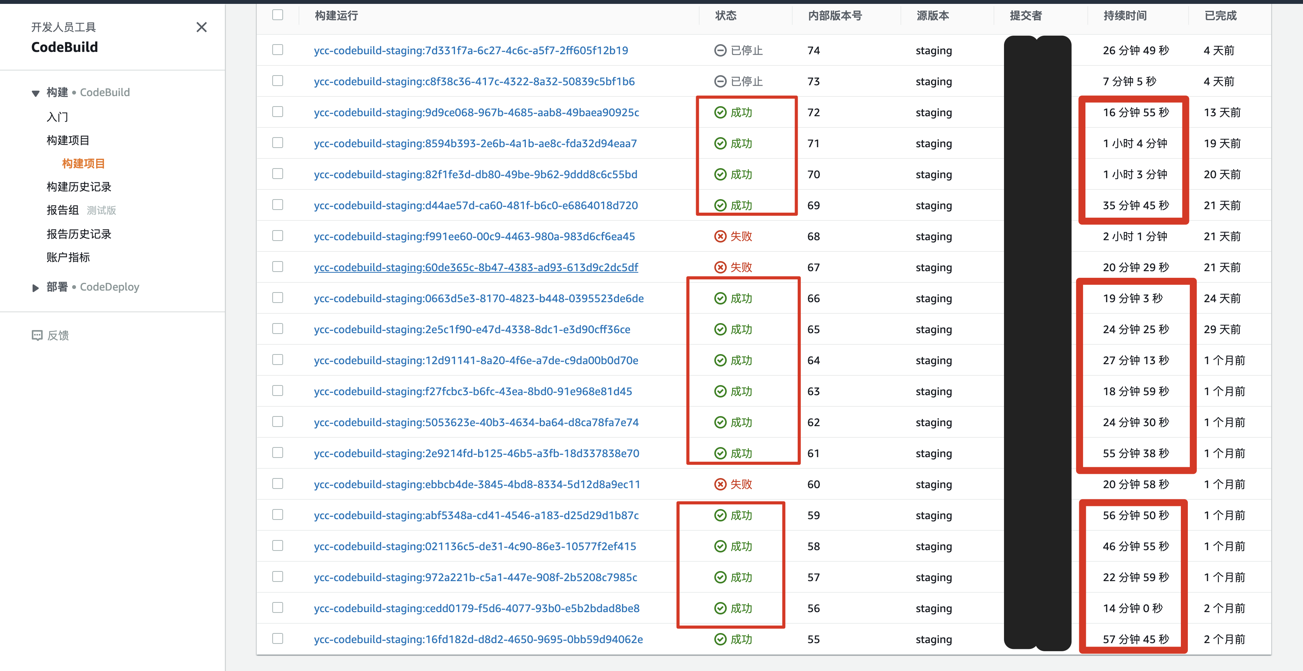Close the developer tools CodeBuild sidebar
The image size is (1303, 671).
pyautogui.click(x=201, y=27)
